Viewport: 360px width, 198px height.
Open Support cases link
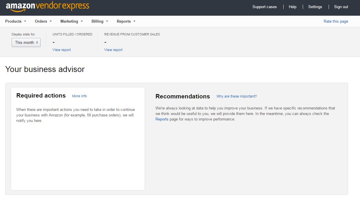pos(264,7)
